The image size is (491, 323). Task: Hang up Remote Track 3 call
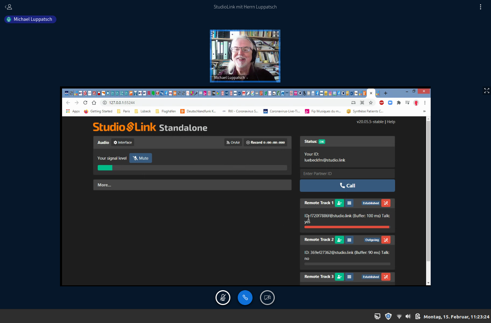(x=386, y=277)
